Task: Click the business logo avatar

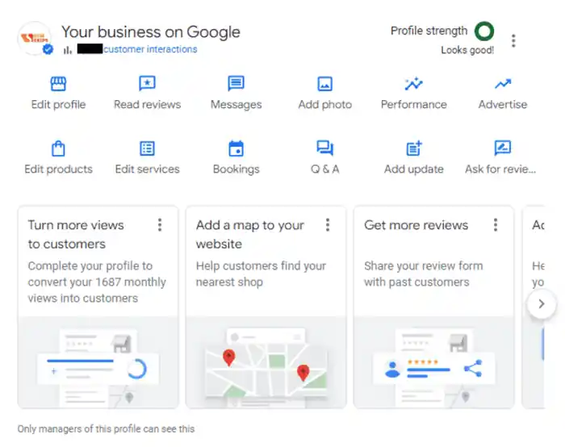Action: point(35,38)
